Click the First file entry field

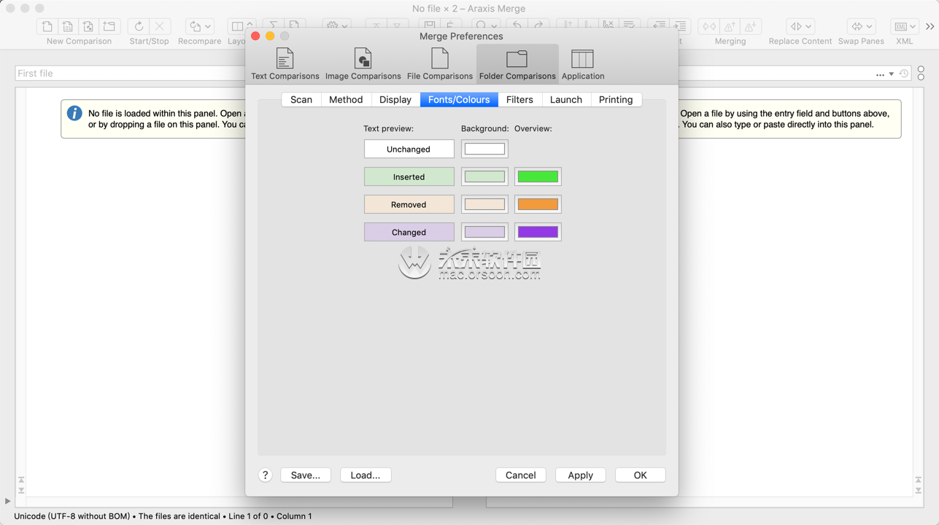130,74
